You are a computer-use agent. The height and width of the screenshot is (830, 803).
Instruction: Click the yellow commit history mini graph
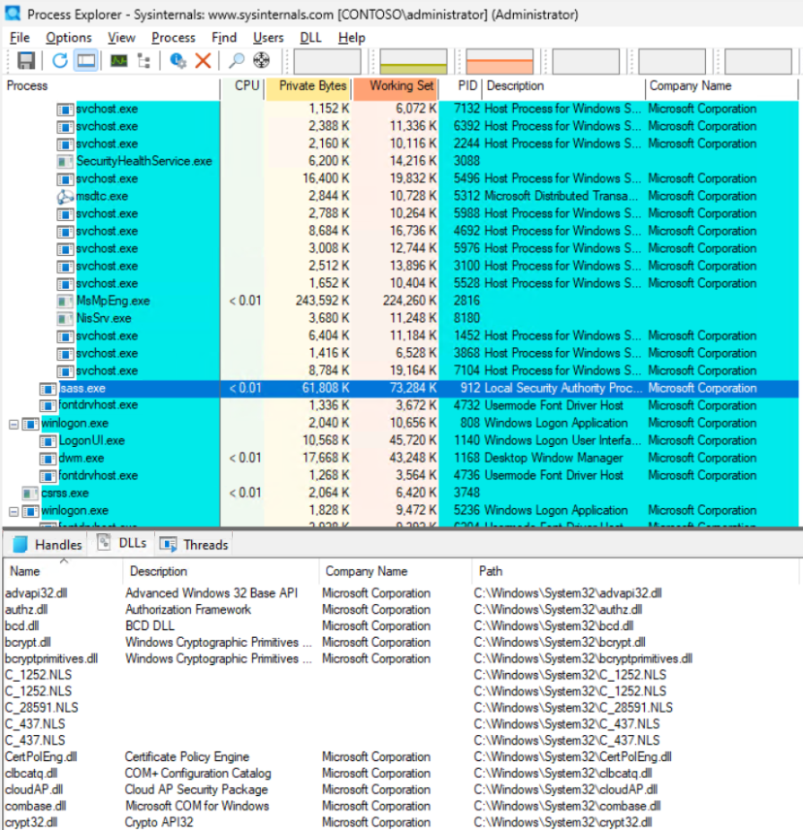click(413, 61)
